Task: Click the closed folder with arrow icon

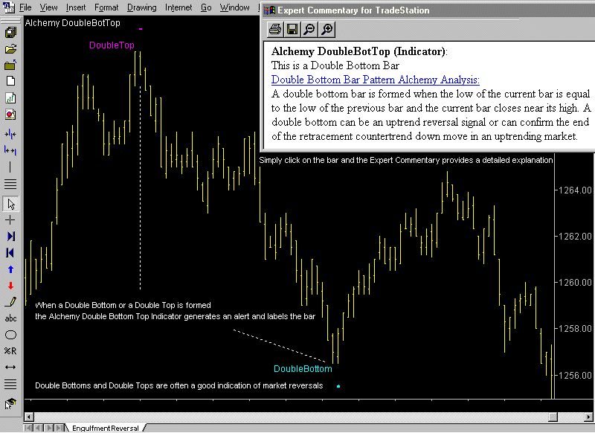Action: coord(10,65)
